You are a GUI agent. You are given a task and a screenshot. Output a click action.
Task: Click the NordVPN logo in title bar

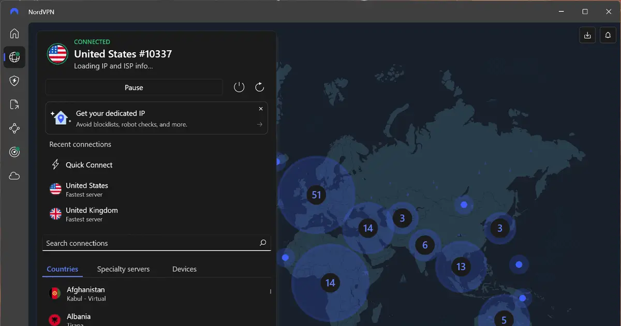(x=14, y=11)
